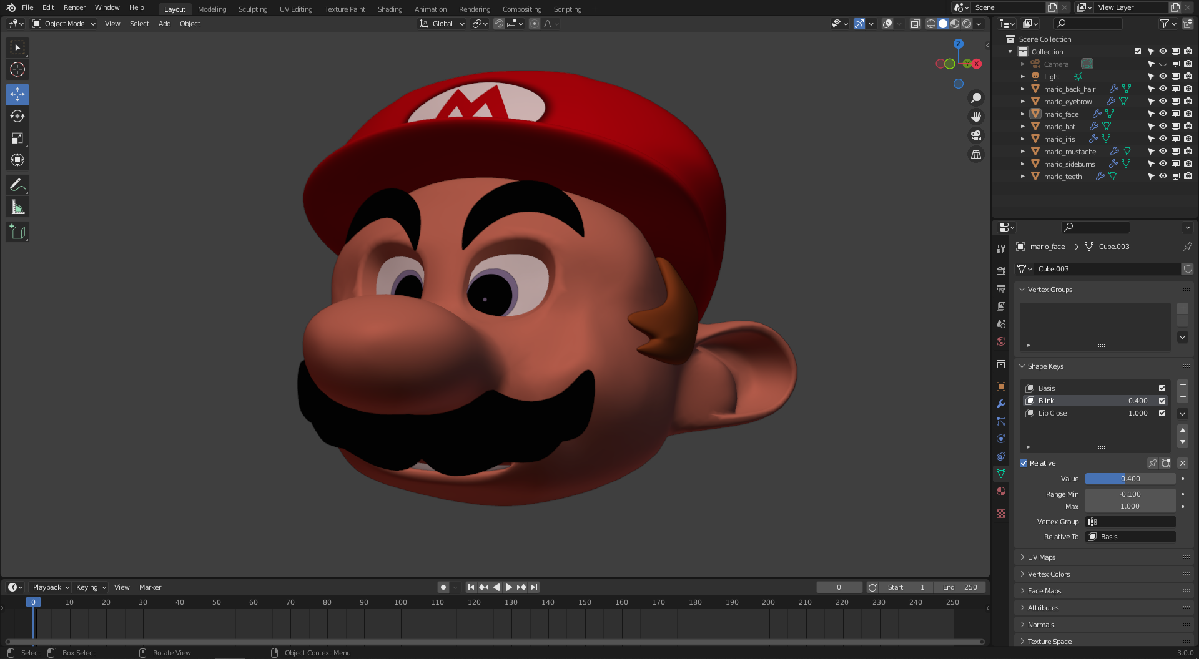Switch perspective/orthographic grid icon
The image size is (1199, 659).
pos(976,154)
